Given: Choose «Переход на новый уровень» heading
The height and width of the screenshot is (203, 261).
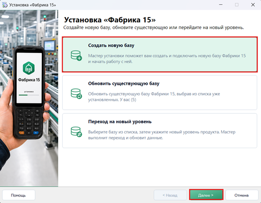Looking at the screenshot, I should 120,121.
